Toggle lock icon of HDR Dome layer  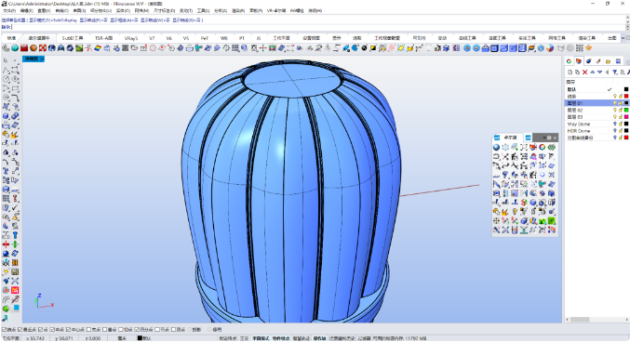click(x=621, y=131)
